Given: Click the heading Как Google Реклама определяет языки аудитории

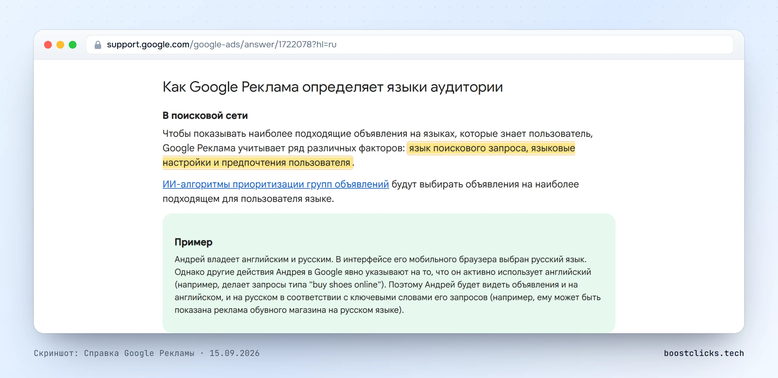Looking at the screenshot, I should [x=333, y=87].
